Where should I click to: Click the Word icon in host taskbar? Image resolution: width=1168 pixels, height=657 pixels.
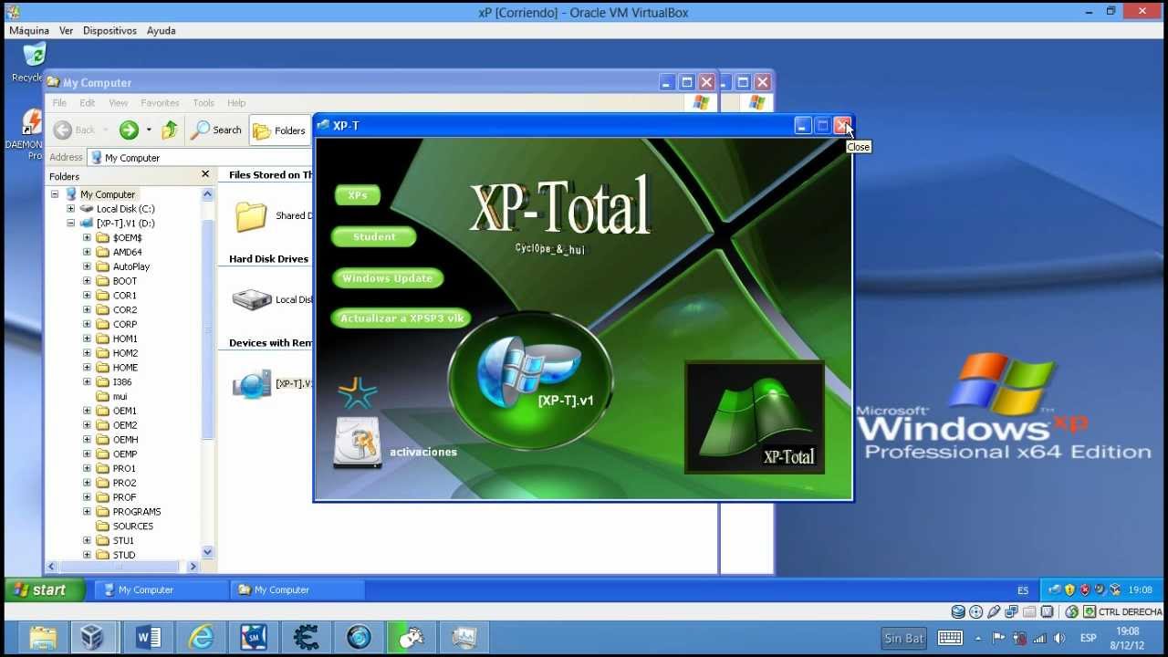click(x=148, y=637)
